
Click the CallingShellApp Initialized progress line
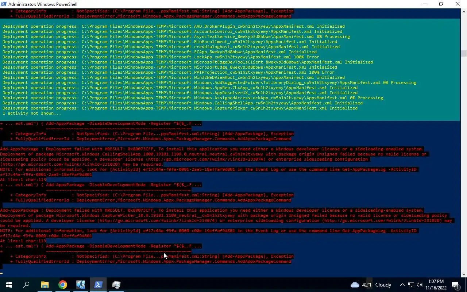[x=182, y=103]
